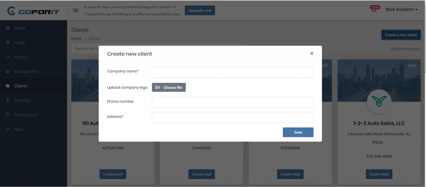
Task: Open the Clients sidebar menu item
Action: 33,86
